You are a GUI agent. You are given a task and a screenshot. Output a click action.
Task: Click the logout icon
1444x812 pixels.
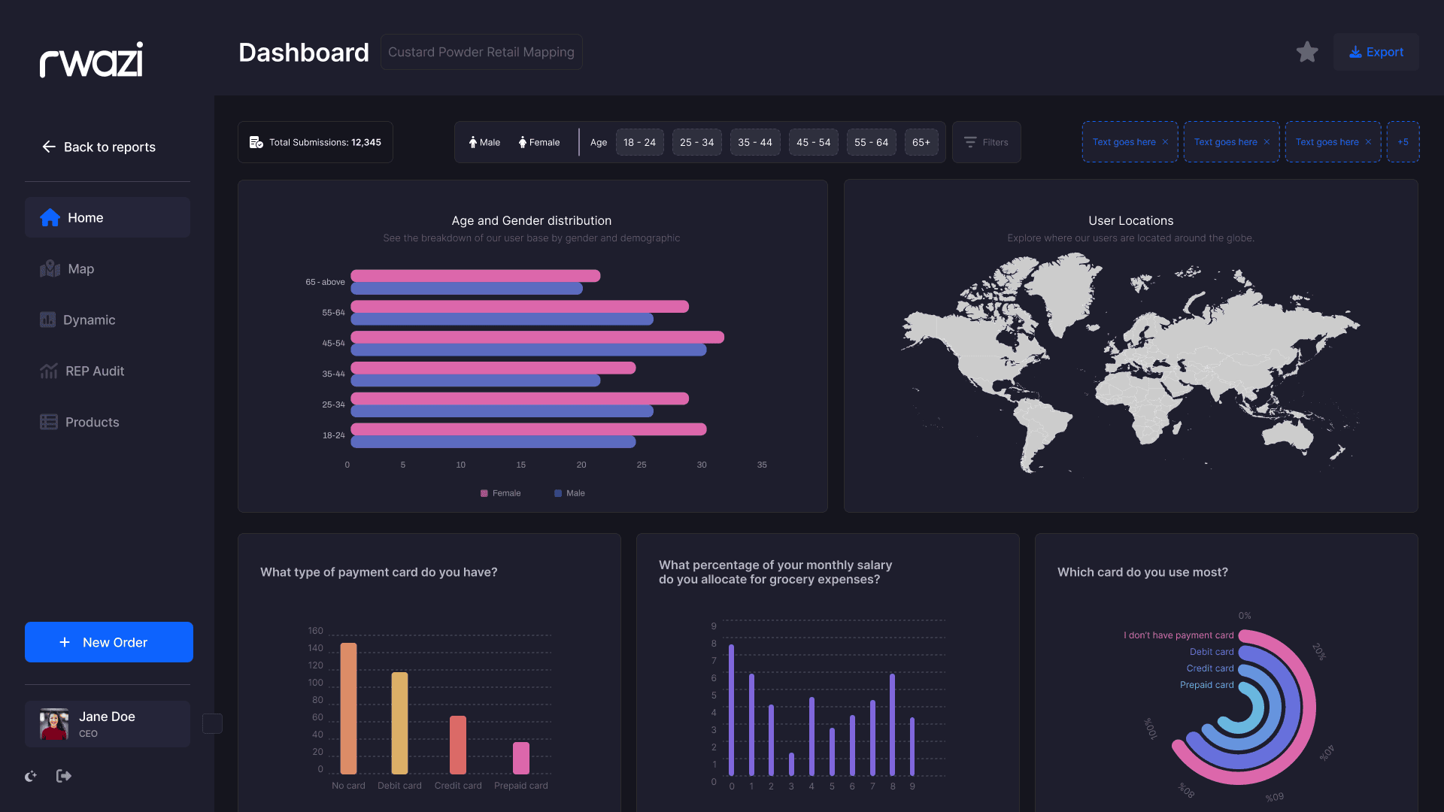point(64,776)
